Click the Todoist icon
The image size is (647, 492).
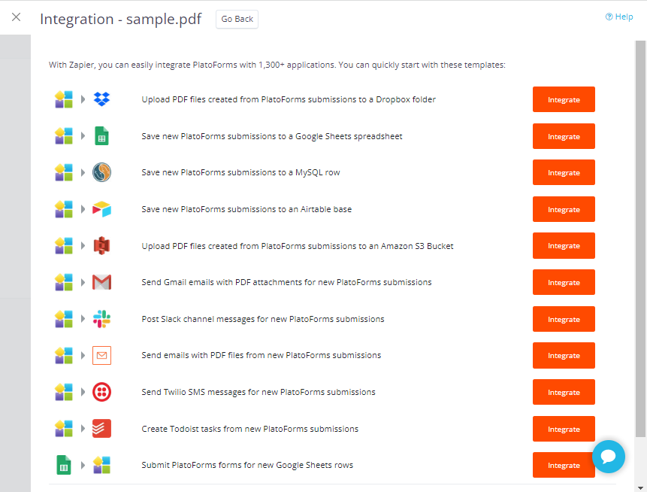tap(101, 429)
